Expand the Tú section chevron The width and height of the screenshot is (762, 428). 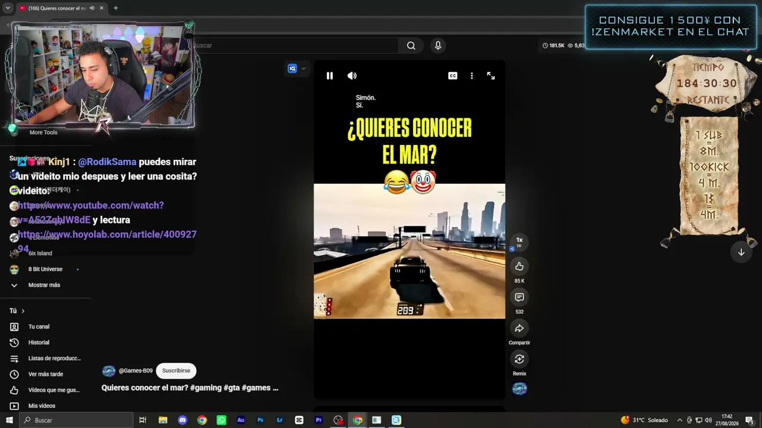23,311
